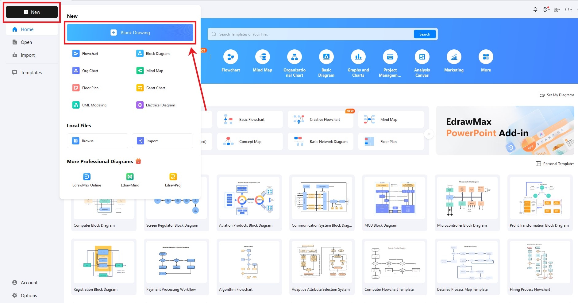Launch EdrawMind app

(130, 180)
